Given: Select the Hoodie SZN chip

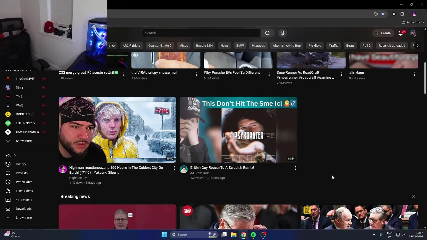Looking at the screenshot, I should tap(204, 46).
